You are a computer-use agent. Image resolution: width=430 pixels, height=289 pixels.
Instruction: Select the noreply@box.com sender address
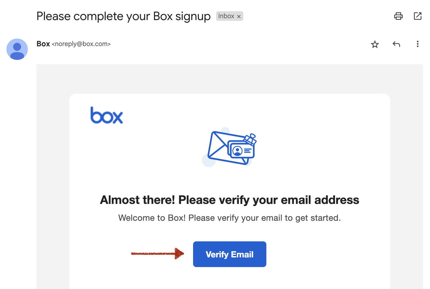(x=81, y=44)
